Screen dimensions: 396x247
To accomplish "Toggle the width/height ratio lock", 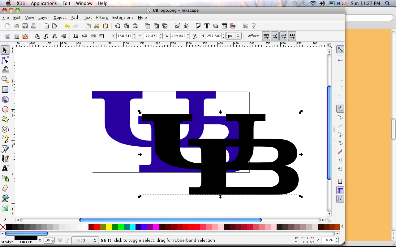I will [195, 36].
